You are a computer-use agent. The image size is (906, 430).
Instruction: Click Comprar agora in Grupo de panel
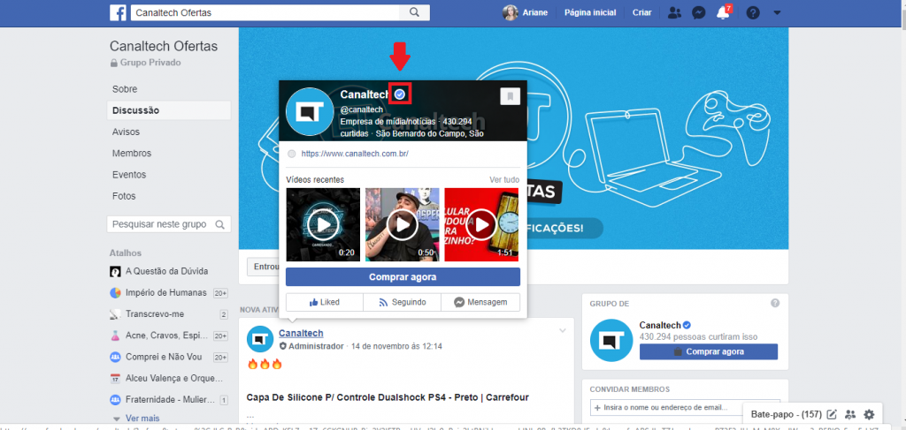709,351
